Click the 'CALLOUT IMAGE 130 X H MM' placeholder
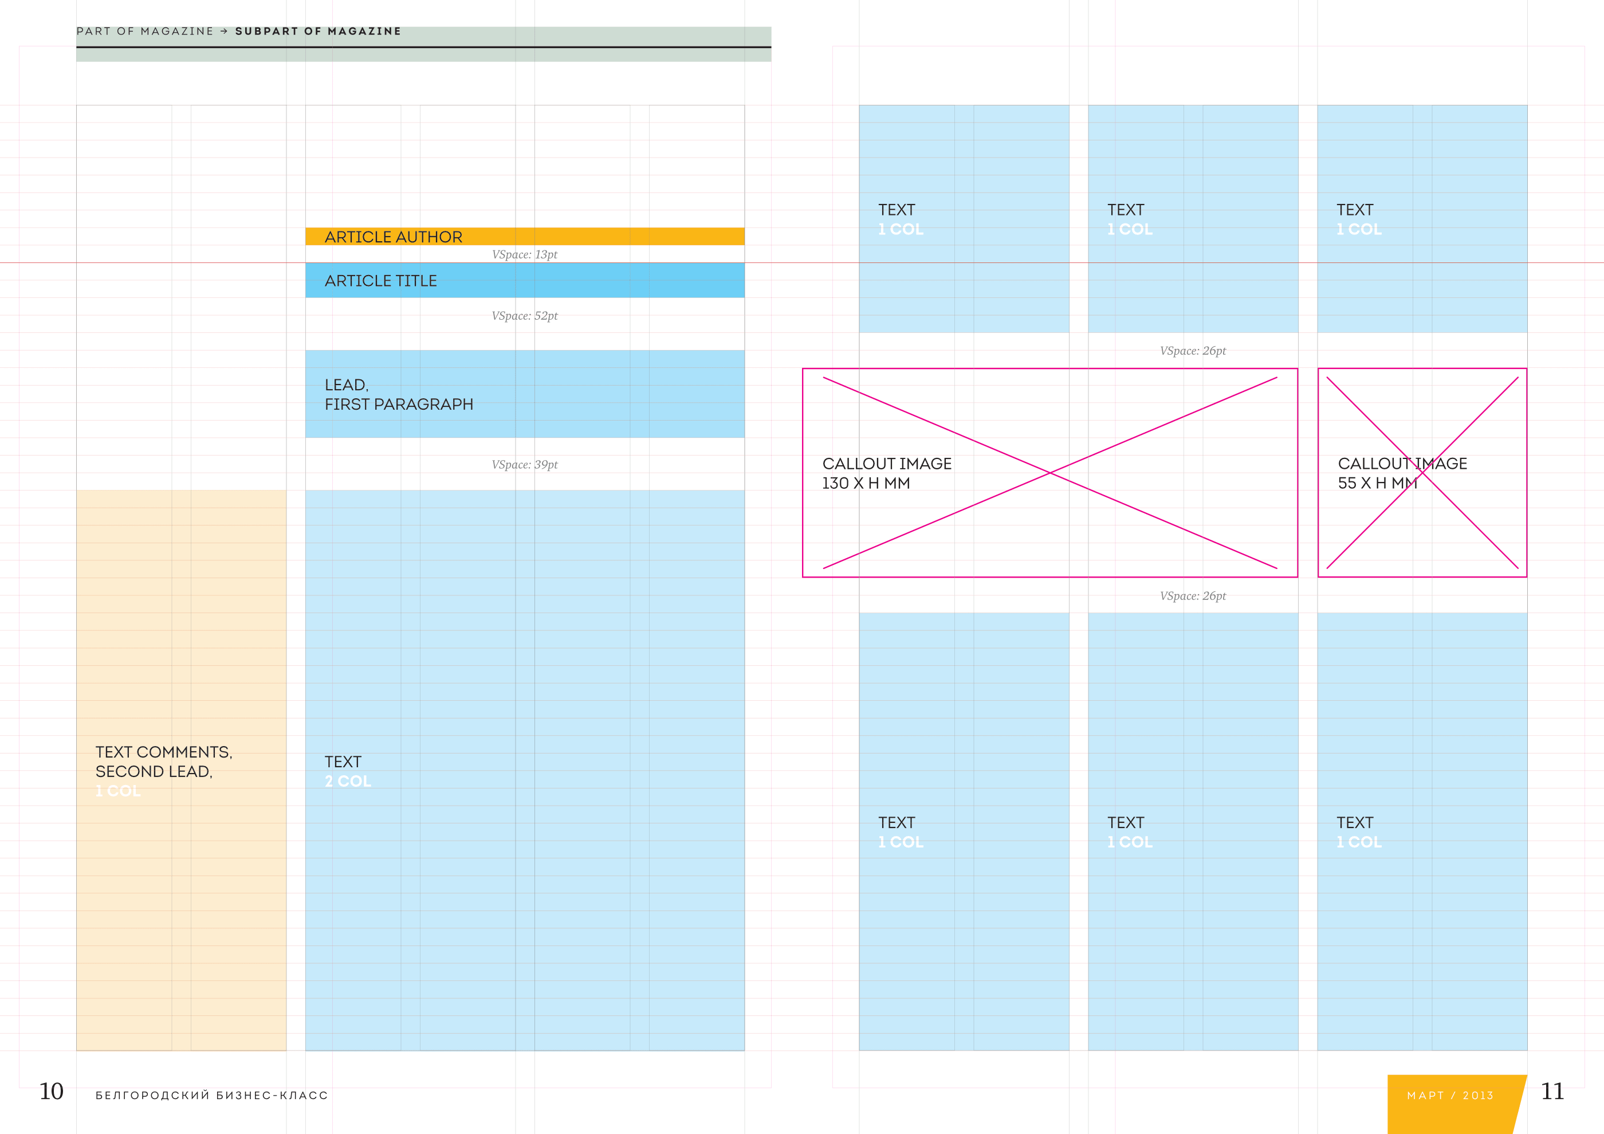The height and width of the screenshot is (1134, 1604). [1050, 473]
